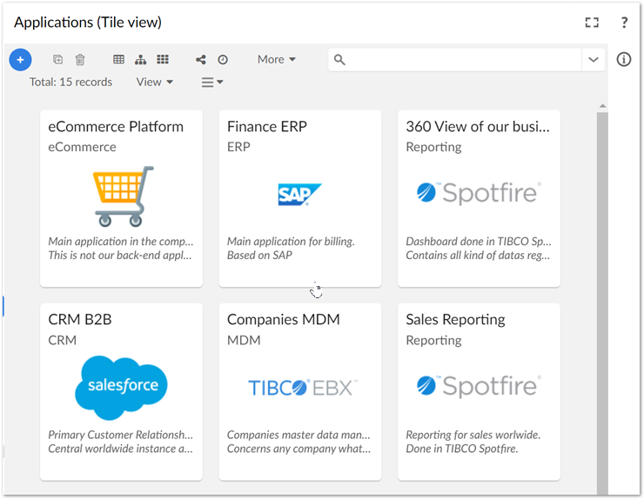The width and height of the screenshot is (644, 499).
Task: Click the share icon in toolbar
Action: click(x=201, y=60)
